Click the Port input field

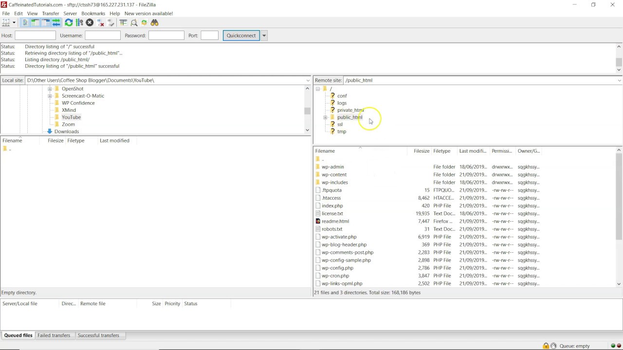(x=210, y=35)
